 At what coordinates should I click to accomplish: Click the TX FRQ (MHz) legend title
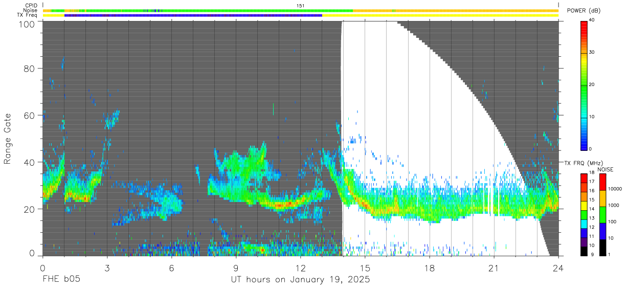(582, 163)
